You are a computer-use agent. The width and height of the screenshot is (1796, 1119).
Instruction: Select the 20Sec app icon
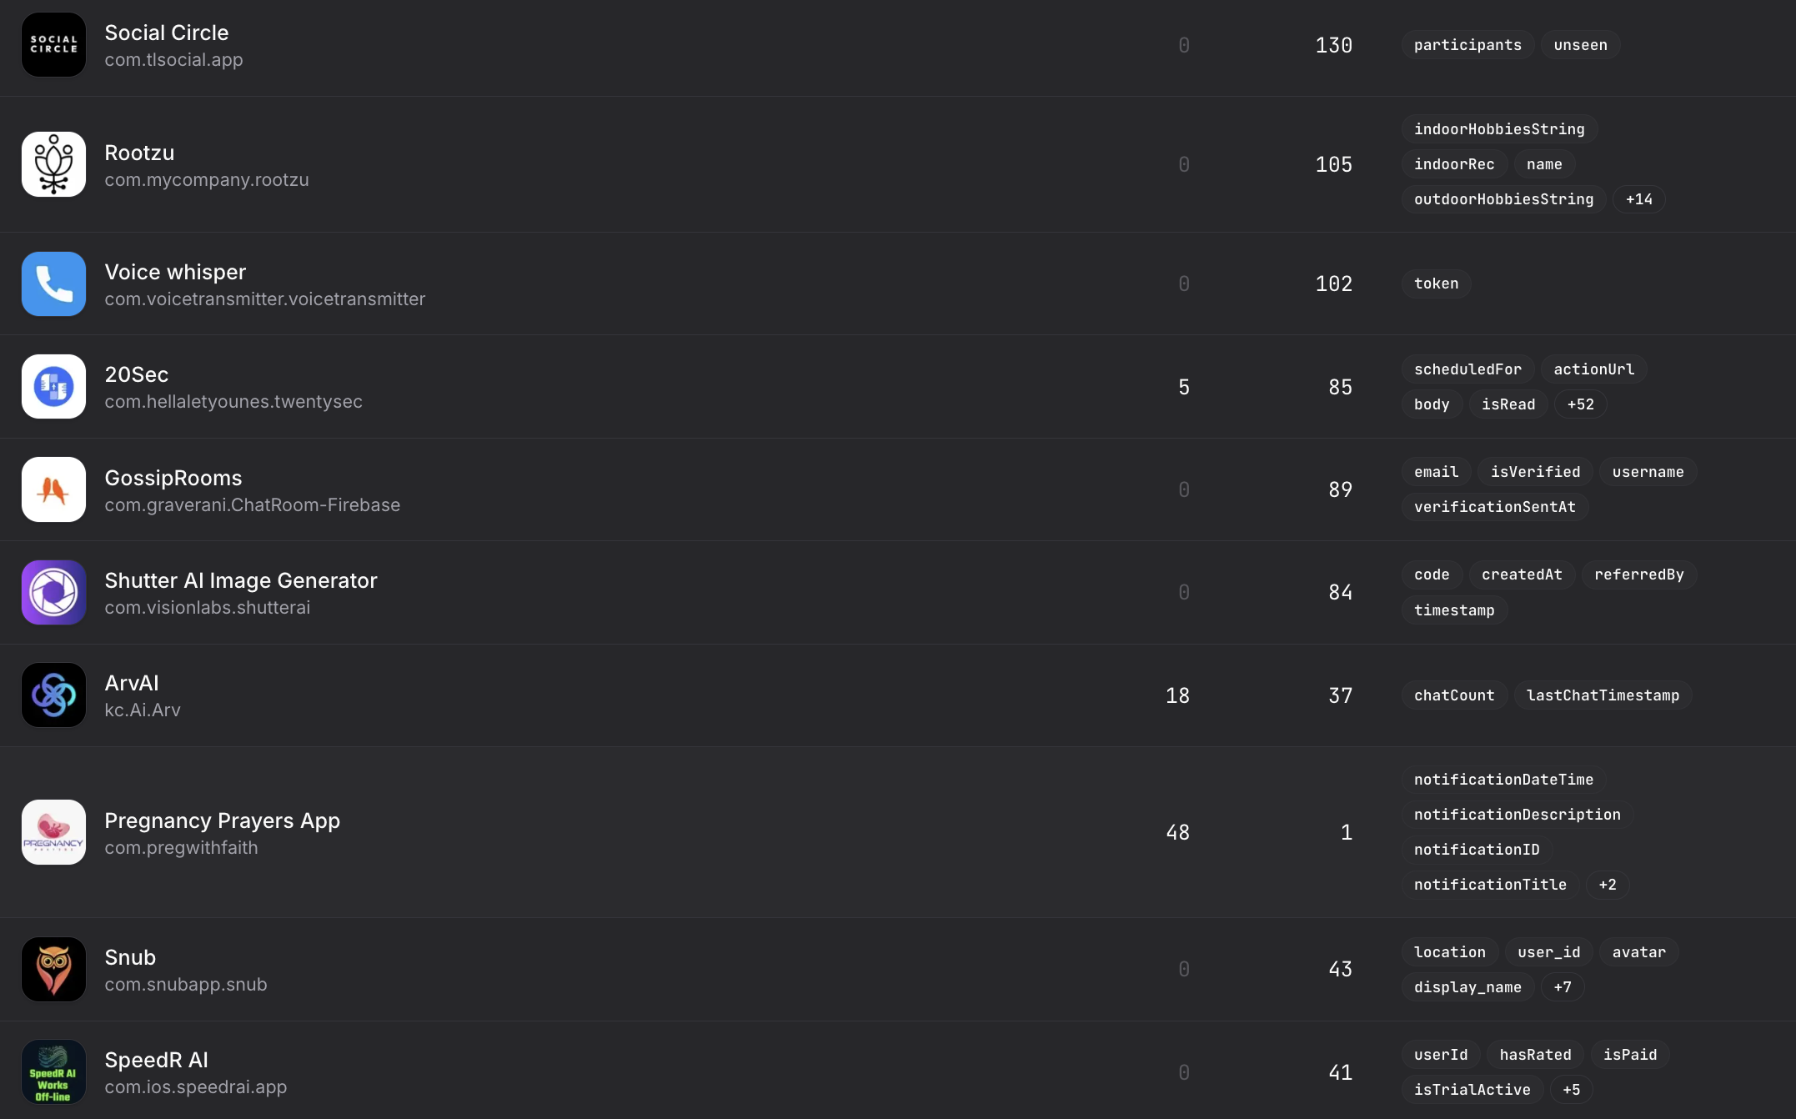[53, 387]
